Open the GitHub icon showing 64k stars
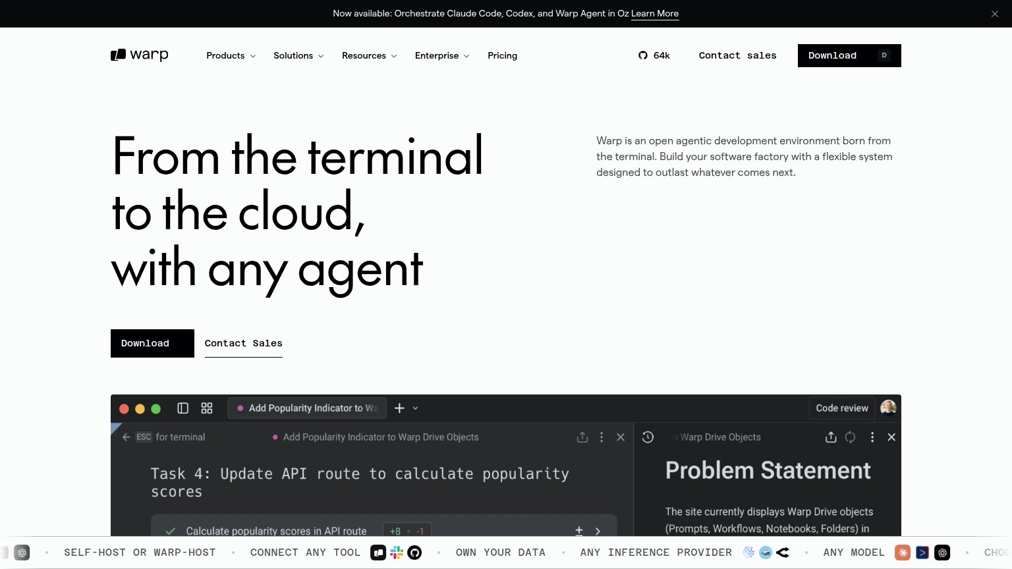 pyautogui.click(x=643, y=55)
